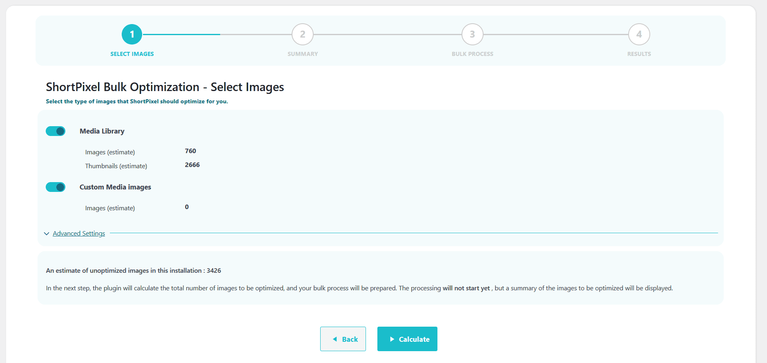Click the Custom Media images heading
This screenshot has width=767, height=363.
pyautogui.click(x=115, y=187)
